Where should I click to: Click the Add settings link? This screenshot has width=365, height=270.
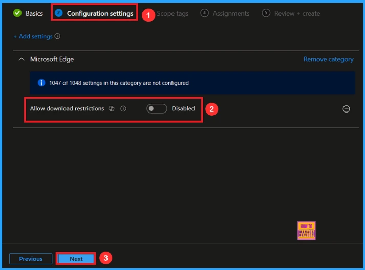33,36
